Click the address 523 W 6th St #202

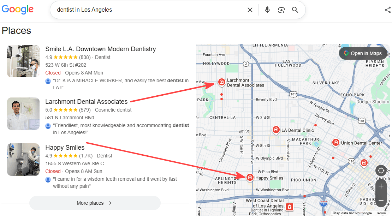coord(66,65)
